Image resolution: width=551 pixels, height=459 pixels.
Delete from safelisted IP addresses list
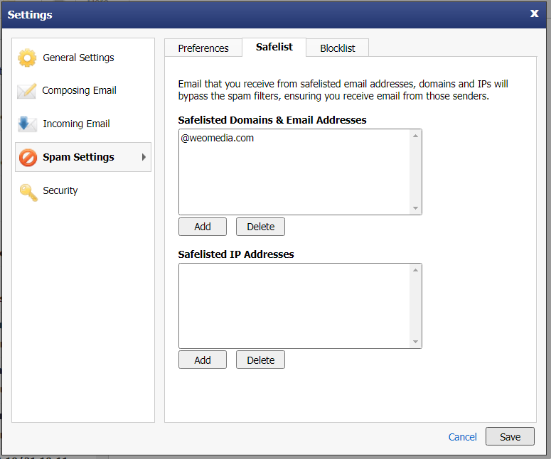(x=260, y=360)
